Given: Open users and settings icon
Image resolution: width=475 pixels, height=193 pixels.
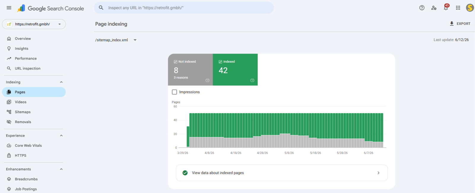Looking at the screenshot, I should (434, 8).
